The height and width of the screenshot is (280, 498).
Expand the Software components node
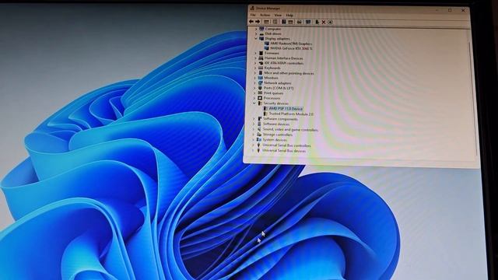[x=254, y=119]
